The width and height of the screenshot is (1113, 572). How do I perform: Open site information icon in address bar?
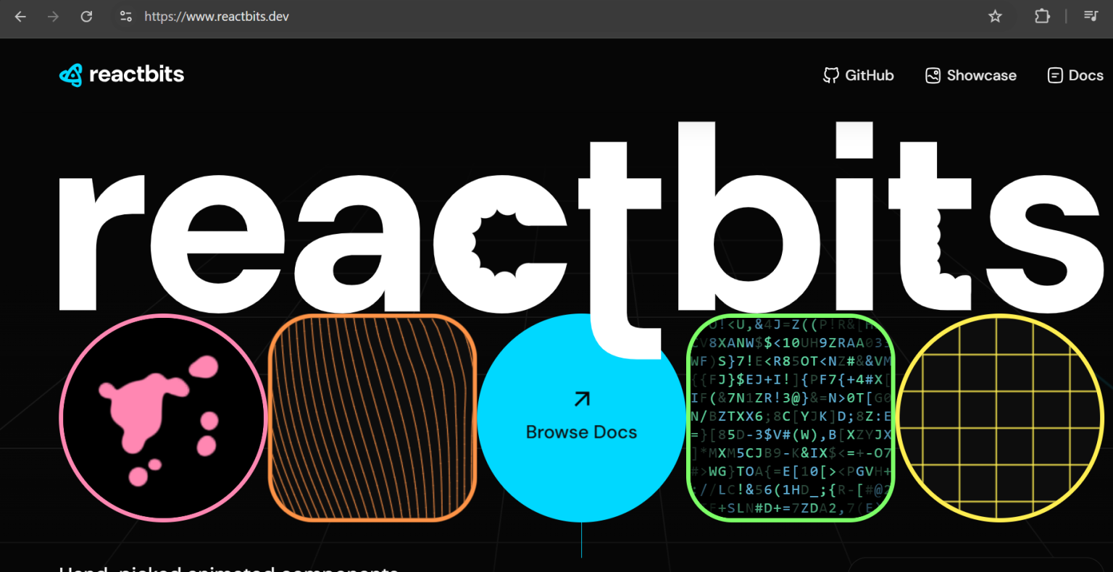click(125, 16)
